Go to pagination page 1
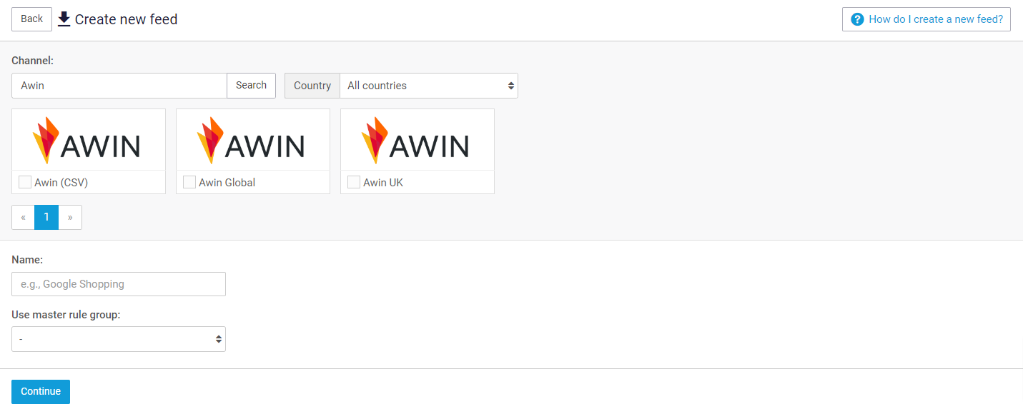This screenshot has width=1023, height=414. pos(46,217)
